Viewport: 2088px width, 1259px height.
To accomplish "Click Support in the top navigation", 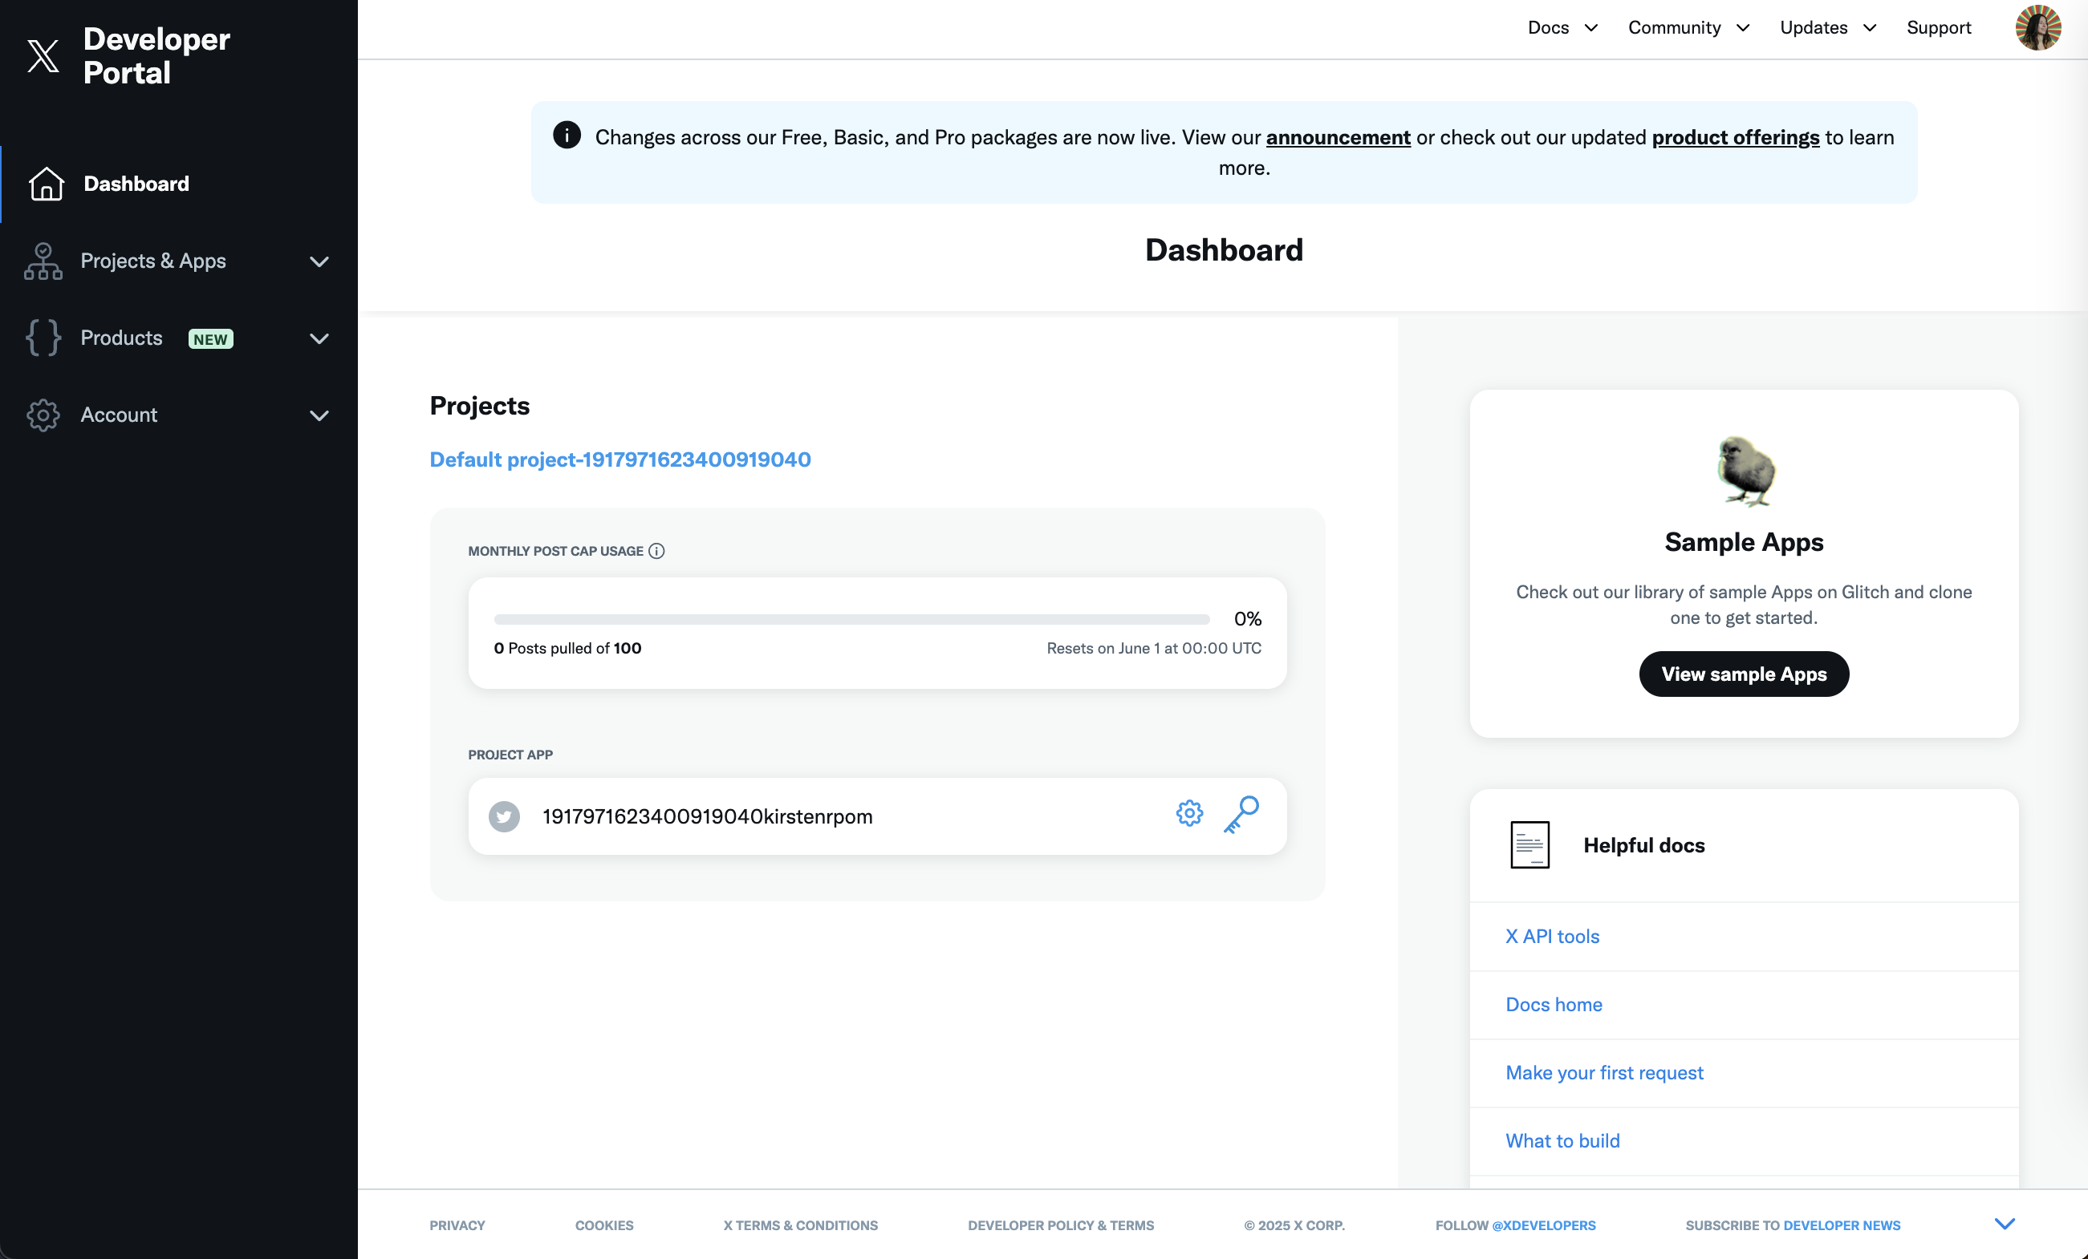I will [1938, 28].
